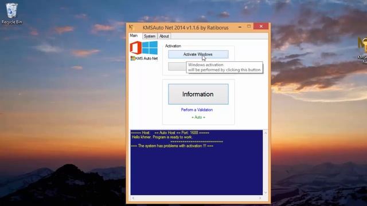Image resolution: width=367 pixels, height=206 pixels.
Task: Click the log scroll up arrow
Action: [x=266, y=133]
